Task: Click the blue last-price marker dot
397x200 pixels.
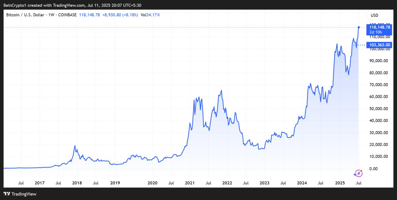Action: pyautogui.click(x=359, y=27)
